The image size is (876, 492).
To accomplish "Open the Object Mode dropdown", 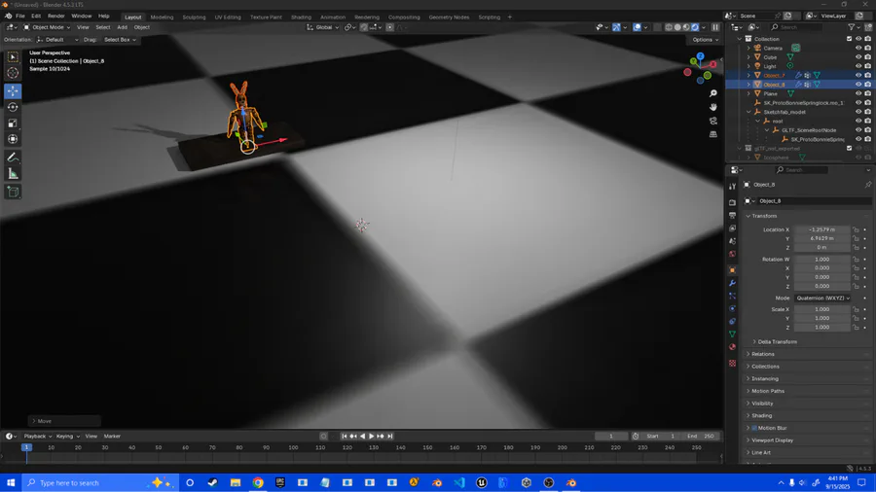I will point(47,27).
